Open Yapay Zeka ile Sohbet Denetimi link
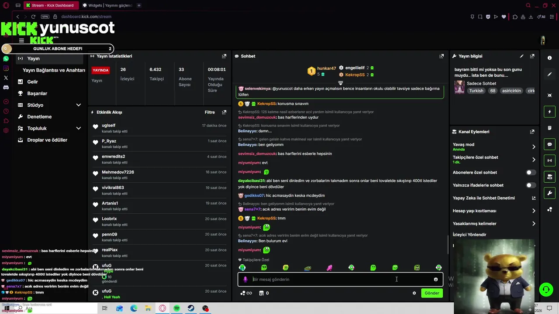This screenshot has width=559, height=314. [x=494, y=198]
